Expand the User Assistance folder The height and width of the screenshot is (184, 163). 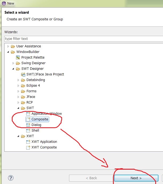[8, 46]
